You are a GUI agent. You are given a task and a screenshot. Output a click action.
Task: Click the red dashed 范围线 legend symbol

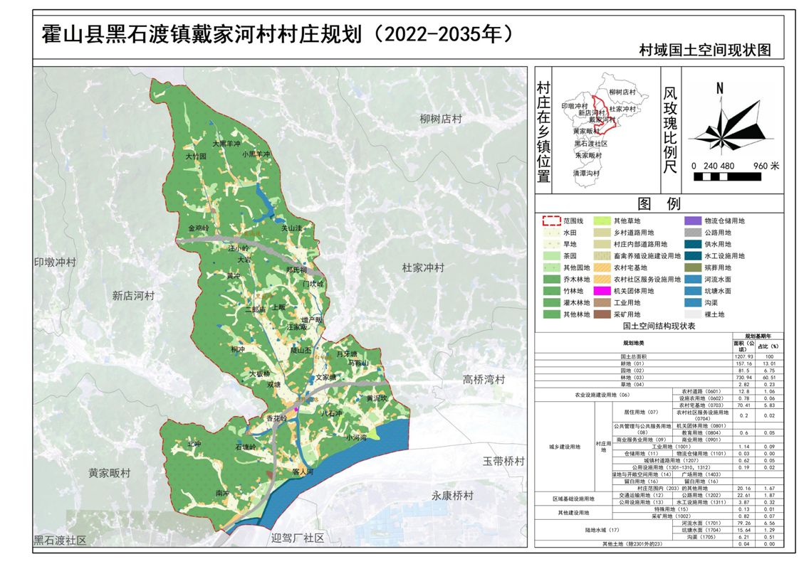(550, 221)
